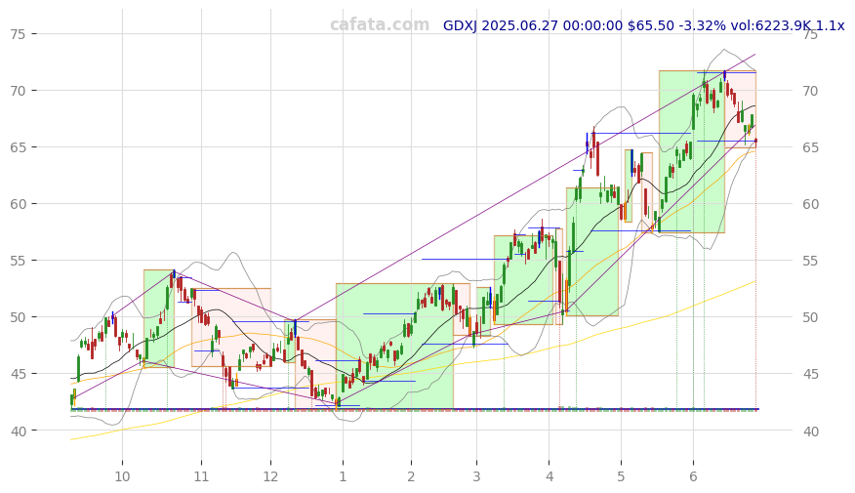Click the month 1 label on the time axis
This screenshot has width=855, height=493.
coord(343,476)
